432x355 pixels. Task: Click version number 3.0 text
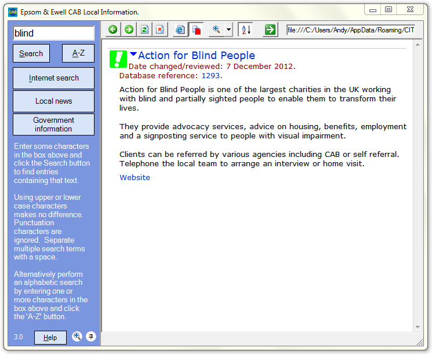[19, 337]
